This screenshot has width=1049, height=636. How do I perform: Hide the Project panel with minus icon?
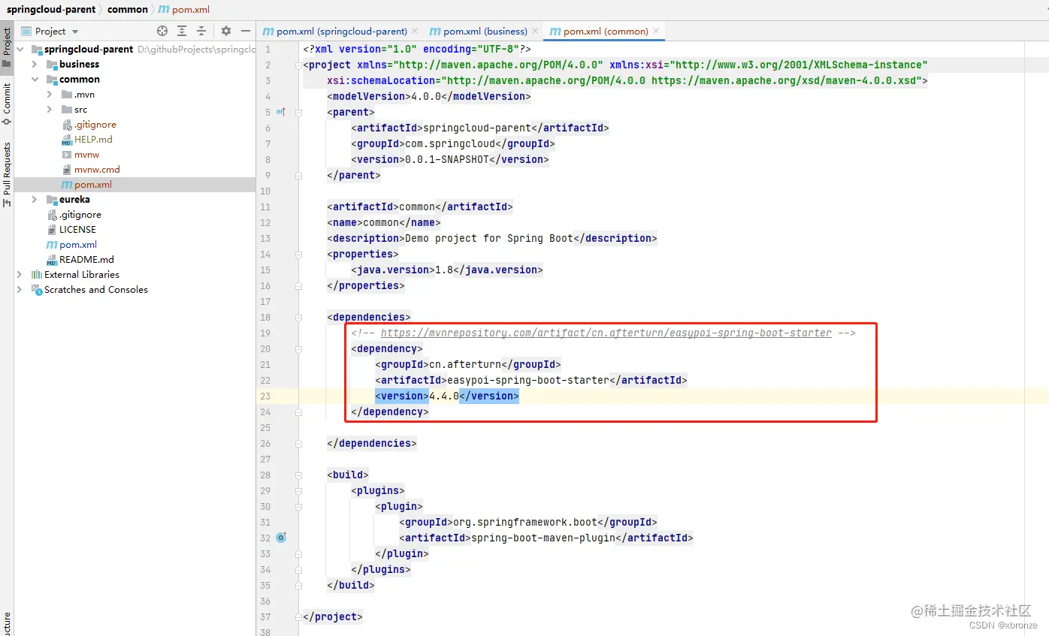point(246,31)
